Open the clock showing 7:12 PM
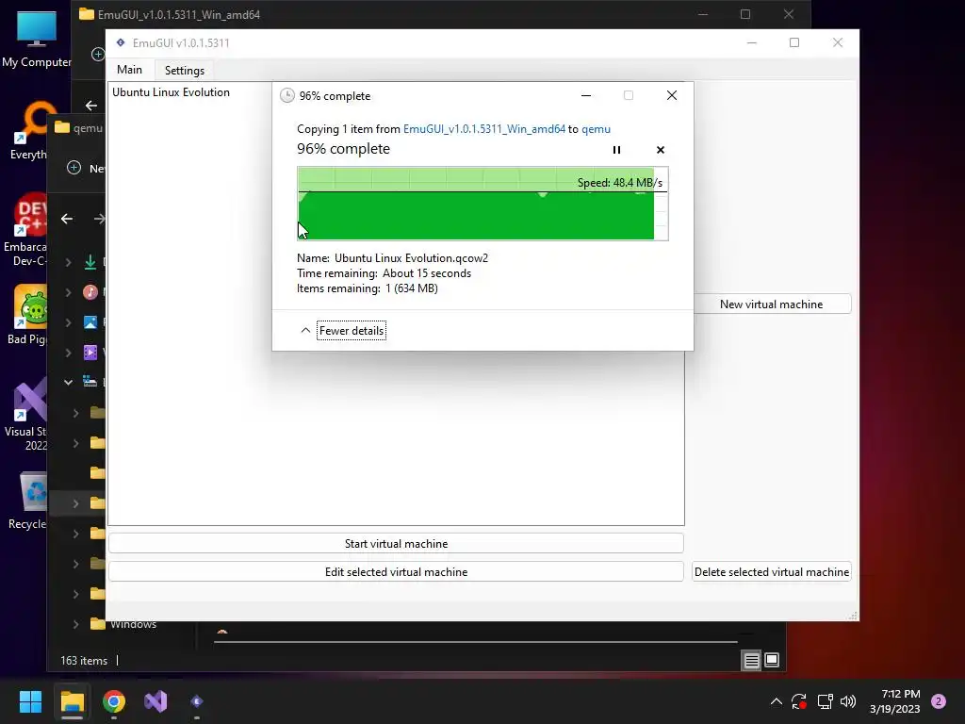This screenshot has height=724, width=965. coord(895,701)
